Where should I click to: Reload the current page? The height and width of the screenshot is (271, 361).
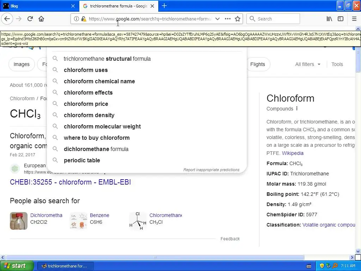30,19
